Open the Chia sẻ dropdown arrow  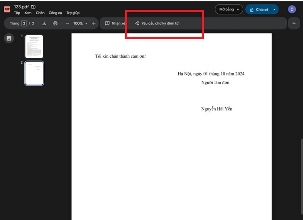[274, 9]
